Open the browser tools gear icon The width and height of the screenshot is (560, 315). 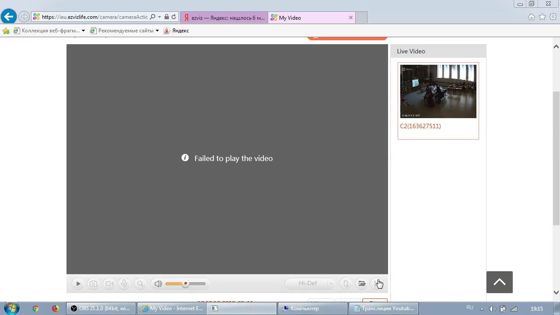(x=553, y=17)
